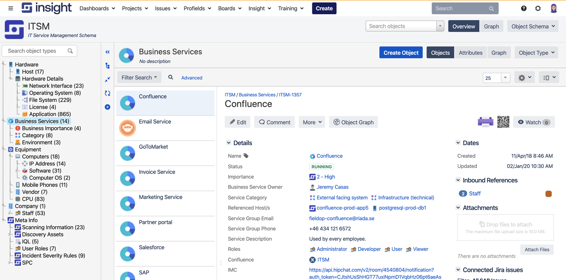Refresh the object type tree

tap(108, 93)
